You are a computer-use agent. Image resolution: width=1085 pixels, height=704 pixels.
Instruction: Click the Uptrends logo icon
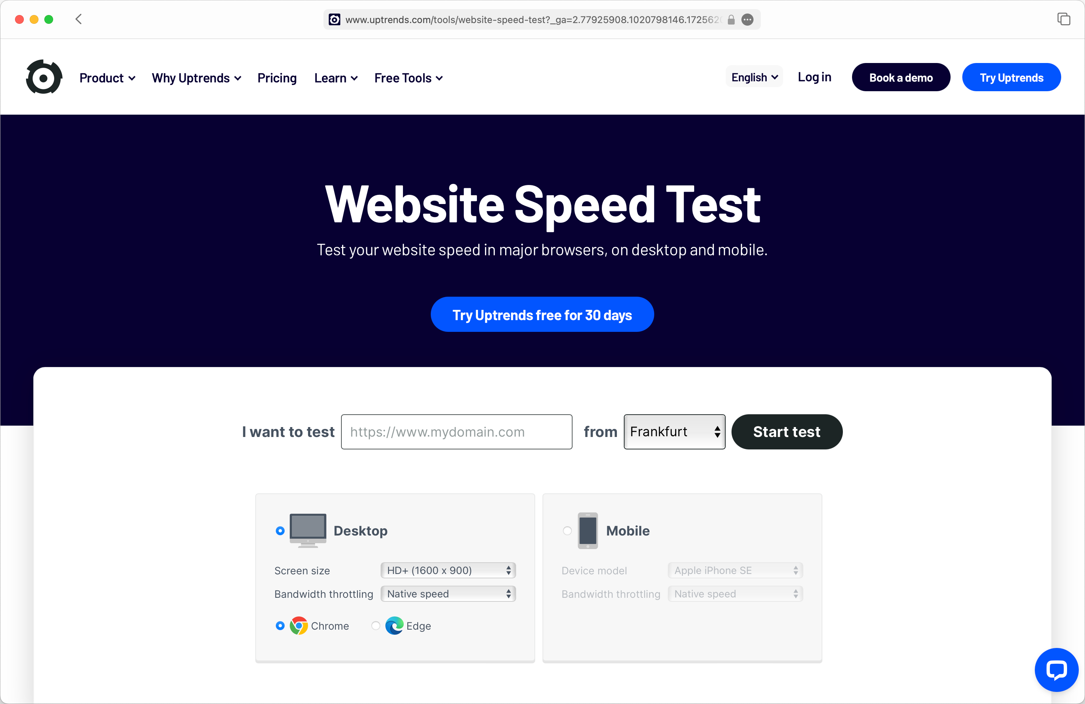coord(44,78)
